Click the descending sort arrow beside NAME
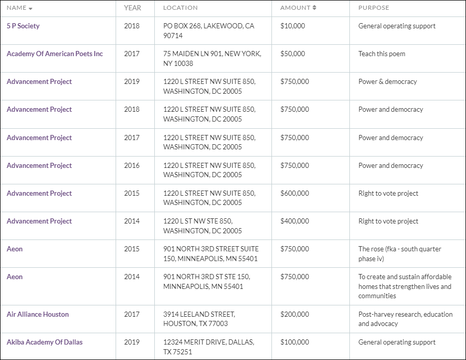The height and width of the screenshot is (360, 466). tap(31, 8)
